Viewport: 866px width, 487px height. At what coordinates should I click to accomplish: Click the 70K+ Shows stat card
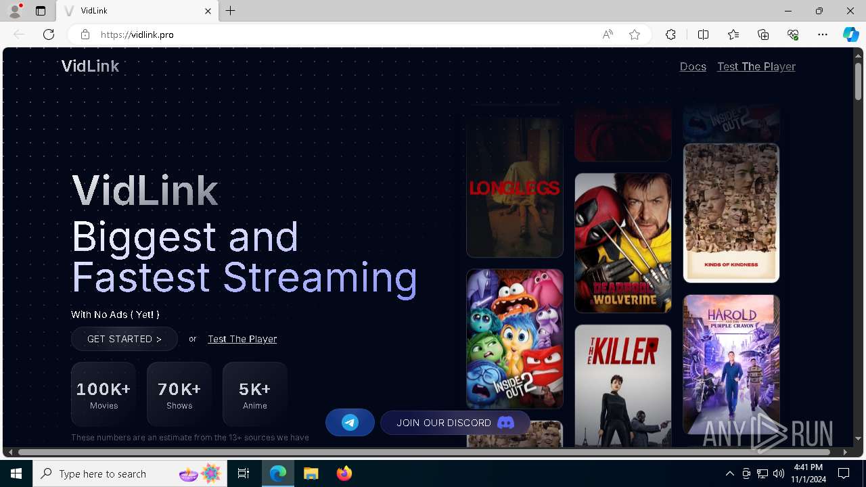[x=179, y=394]
